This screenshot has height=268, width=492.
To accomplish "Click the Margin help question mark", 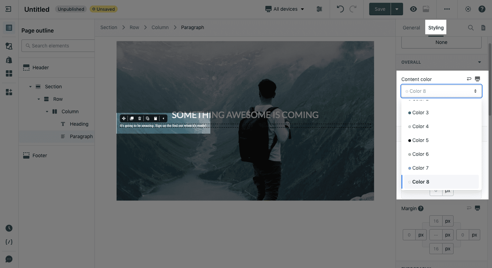I will pyautogui.click(x=421, y=208).
